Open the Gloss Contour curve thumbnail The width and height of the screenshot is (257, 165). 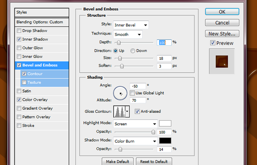point(120,112)
